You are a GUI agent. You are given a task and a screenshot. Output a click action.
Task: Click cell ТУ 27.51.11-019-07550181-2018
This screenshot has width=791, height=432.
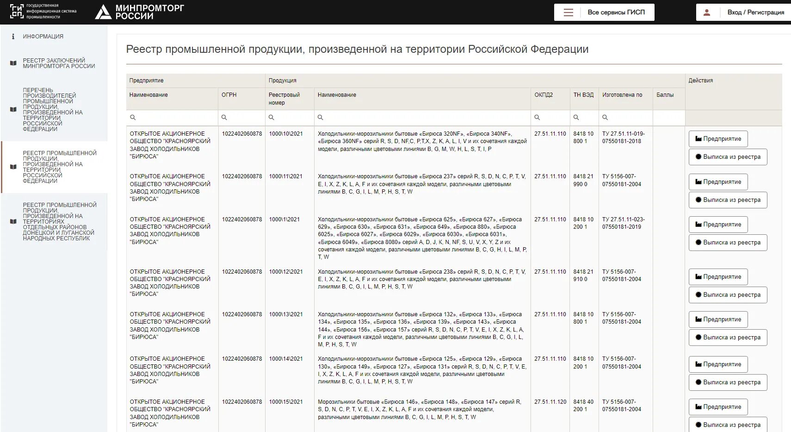click(624, 138)
